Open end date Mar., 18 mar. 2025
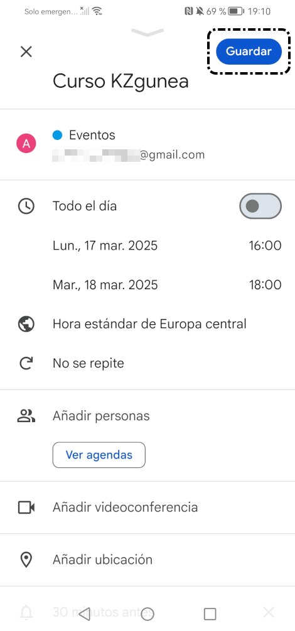Screen dimensions: 295x631 (105, 285)
